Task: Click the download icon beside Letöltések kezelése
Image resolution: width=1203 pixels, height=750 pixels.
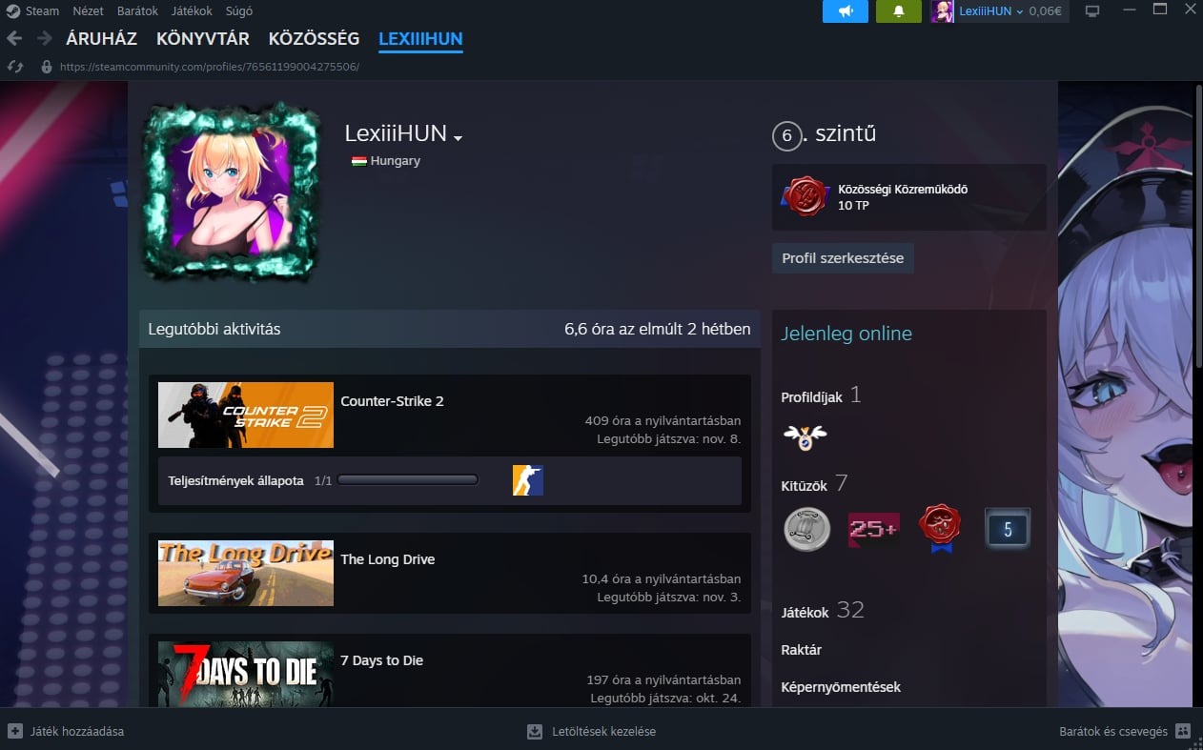Action: click(x=535, y=731)
